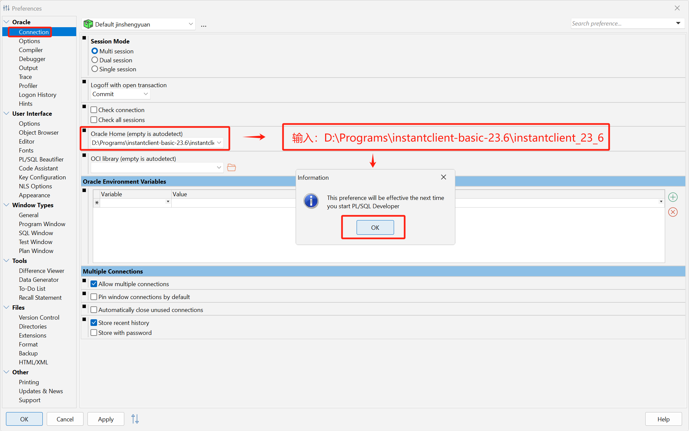Close the Information dialog with X
This screenshot has width=689, height=431.
[x=443, y=177]
